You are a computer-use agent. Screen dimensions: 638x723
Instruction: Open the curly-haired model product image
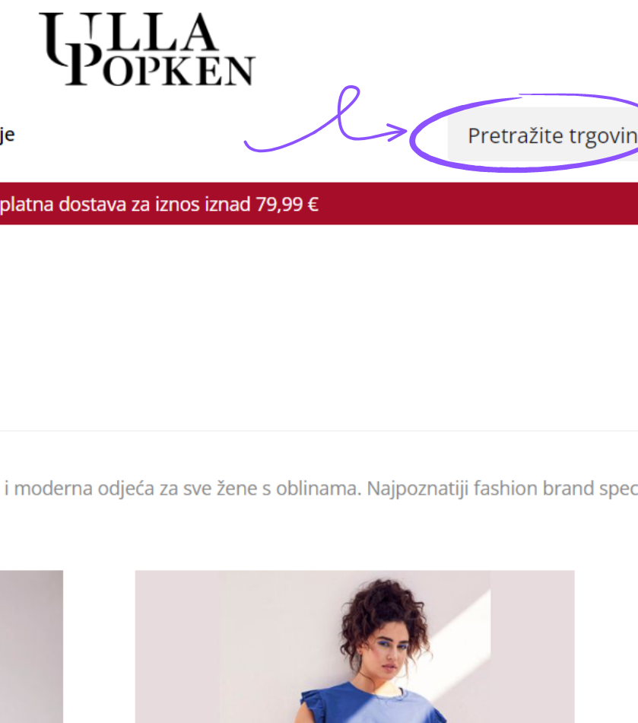click(x=354, y=646)
